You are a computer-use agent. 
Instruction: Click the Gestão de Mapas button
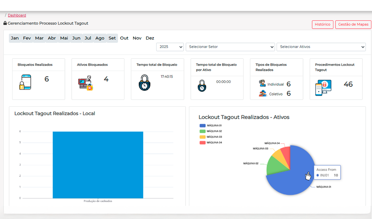coord(353,25)
